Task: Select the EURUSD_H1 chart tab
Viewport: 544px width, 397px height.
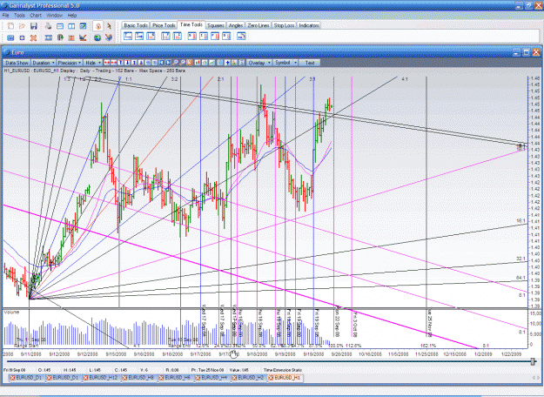Action: coord(285,378)
